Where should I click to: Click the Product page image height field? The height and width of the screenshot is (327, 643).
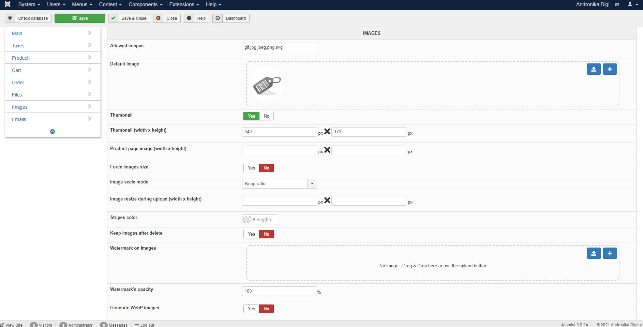coord(369,150)
